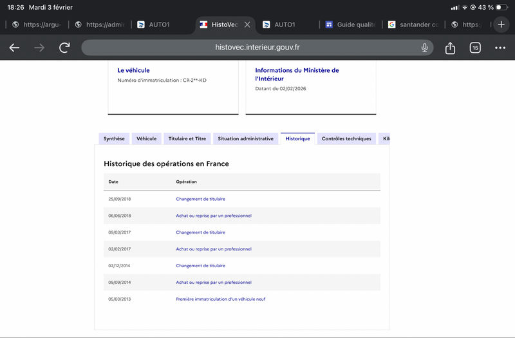
Task: Select the Véhicule tab
Action: pos(146,138)
